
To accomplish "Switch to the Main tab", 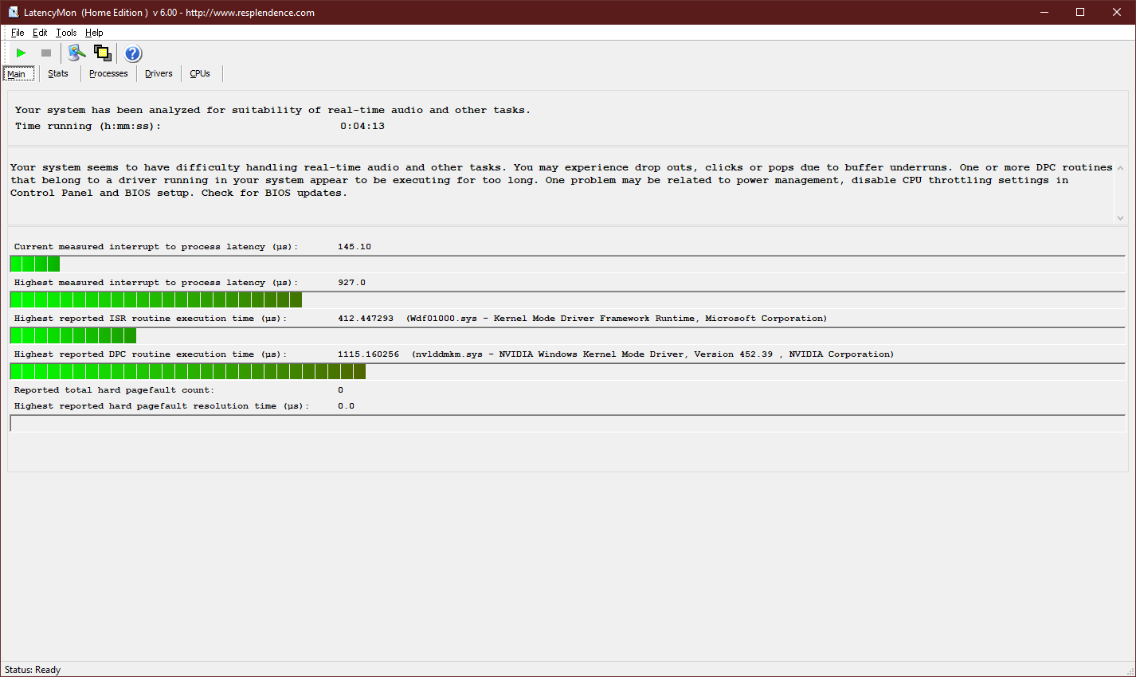I will pos(17,74).
